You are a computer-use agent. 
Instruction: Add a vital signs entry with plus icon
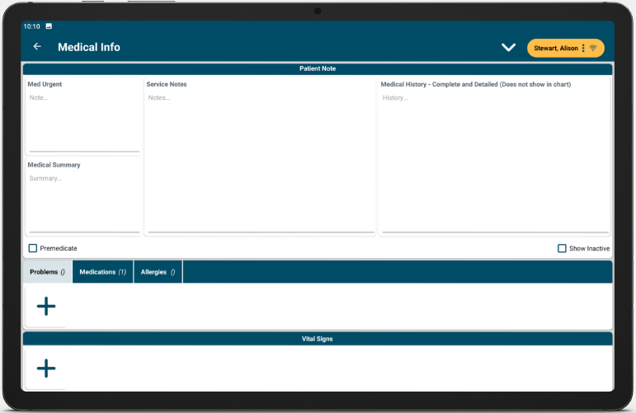click(x=46, y=368)
